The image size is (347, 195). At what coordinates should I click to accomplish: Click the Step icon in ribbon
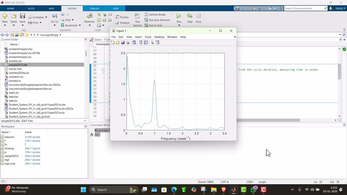[190, 16]
